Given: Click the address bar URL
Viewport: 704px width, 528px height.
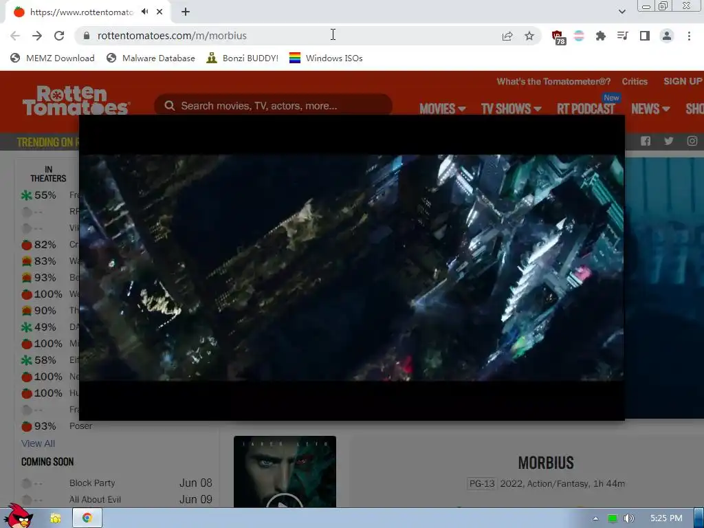Looking at the screenshot, I should (172, 36).
